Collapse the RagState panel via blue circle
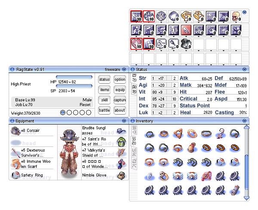The width and height of the screenshot is (258, 210). [12, 69]
